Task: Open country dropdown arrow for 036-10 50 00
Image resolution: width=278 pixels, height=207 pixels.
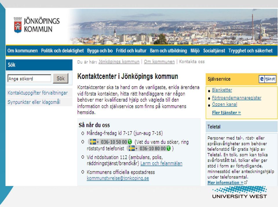Action: coord(98,142)
